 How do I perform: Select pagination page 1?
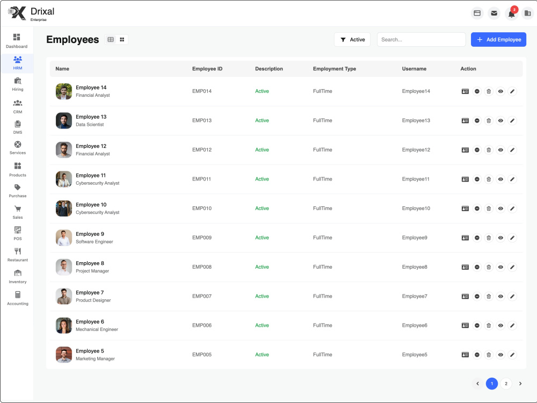492,384
